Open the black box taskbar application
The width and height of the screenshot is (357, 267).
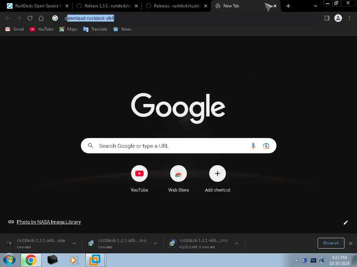[x=53, y=260]
